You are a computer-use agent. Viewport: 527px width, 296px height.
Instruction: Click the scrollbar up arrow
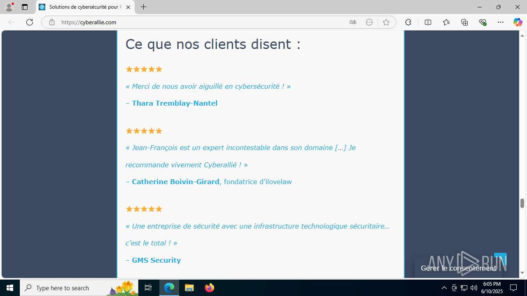(522, 35)
